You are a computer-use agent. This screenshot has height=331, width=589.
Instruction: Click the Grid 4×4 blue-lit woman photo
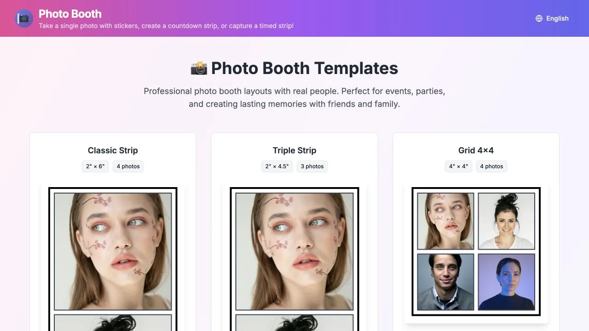click(x=506, y=282)
